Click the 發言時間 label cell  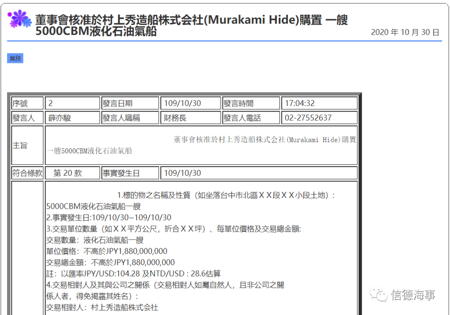[x=251, y=103]
